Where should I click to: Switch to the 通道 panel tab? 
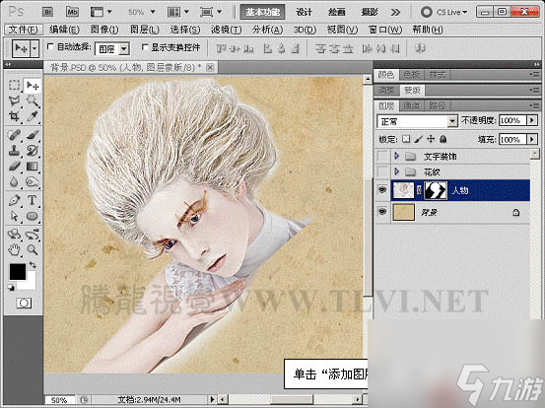pos(412,105)
